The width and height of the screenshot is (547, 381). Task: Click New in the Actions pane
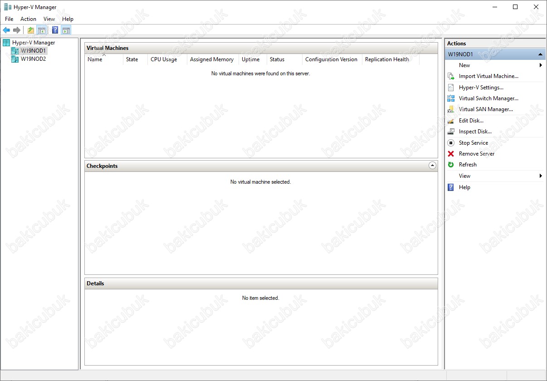[464, 65]
